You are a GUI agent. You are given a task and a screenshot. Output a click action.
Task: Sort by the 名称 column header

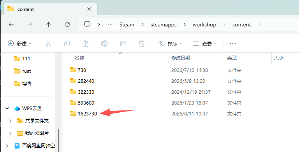coord(79,58)
